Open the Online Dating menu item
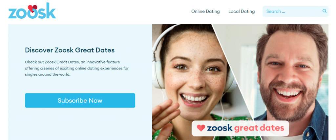336x140 pixels. pyautogui.click(x=205, y=11)
